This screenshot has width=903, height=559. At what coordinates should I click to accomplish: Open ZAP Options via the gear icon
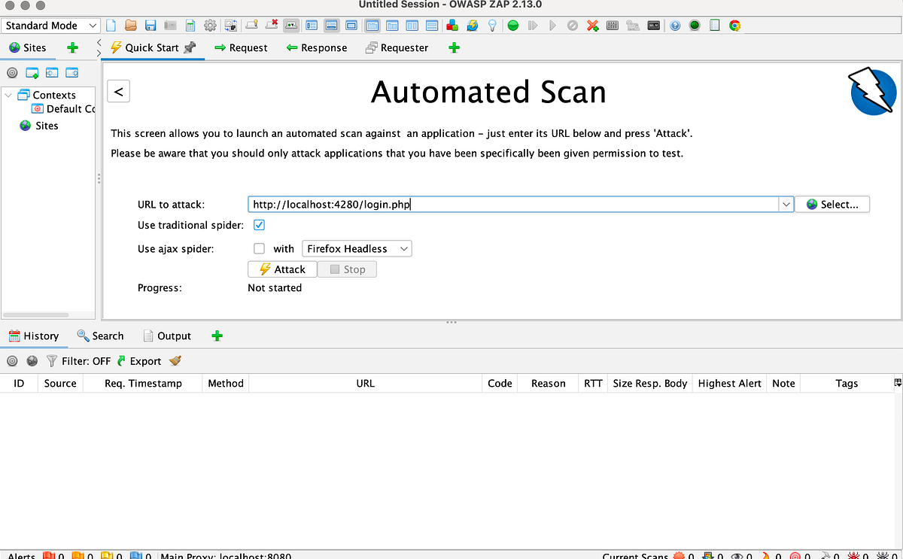pyautogui.click(x=209, y=25)
